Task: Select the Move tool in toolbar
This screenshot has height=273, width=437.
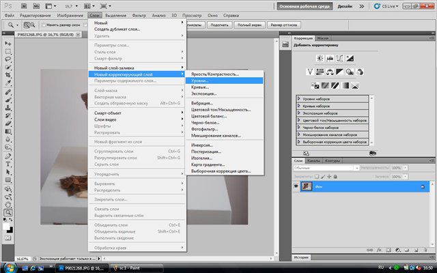Action: (8, 42)
